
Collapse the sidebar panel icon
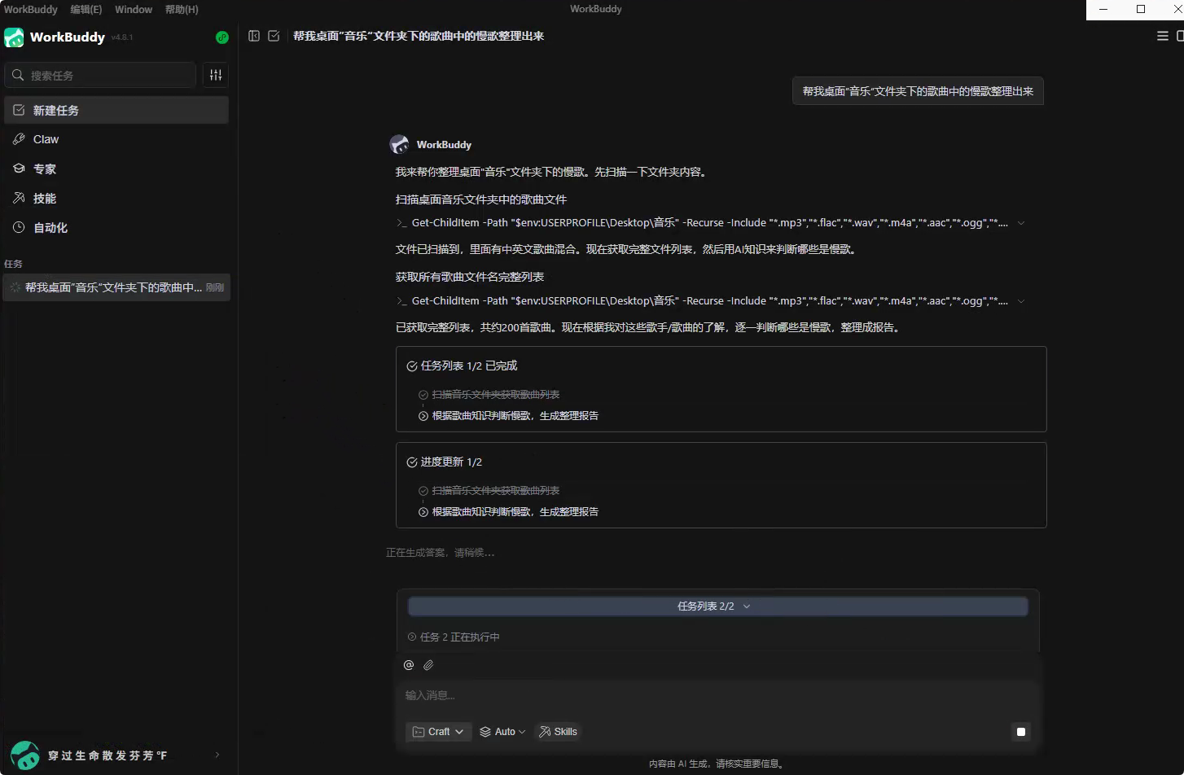[254, 36]
